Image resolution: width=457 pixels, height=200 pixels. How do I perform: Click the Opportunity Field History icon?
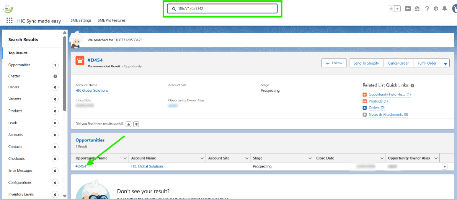(365, 94)
